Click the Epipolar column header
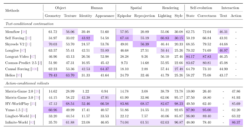 (x=124, y=16)
